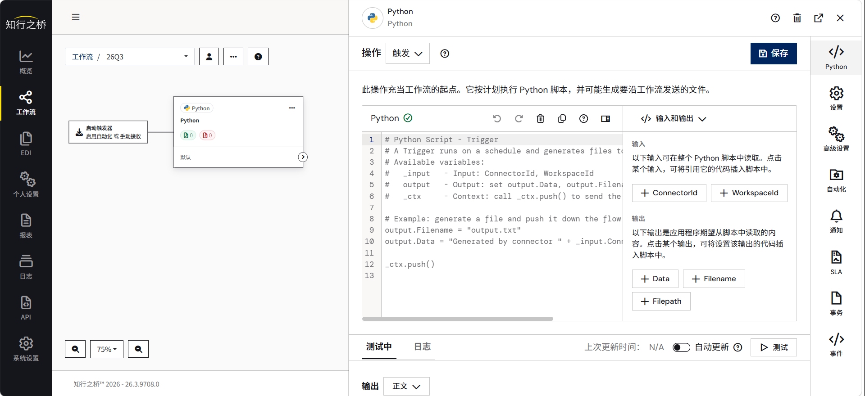This screenshot has height=396, width=865.
Task: Switch to the 日志 tab in test panel
Action: pyautogui.click(x=422, y=346)
